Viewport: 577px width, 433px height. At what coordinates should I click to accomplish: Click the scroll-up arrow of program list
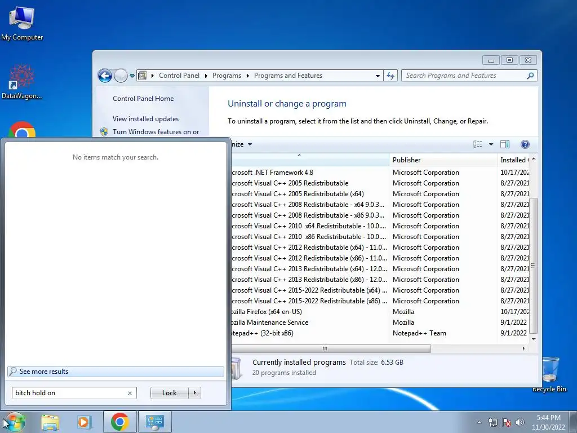tap(534, 158)
